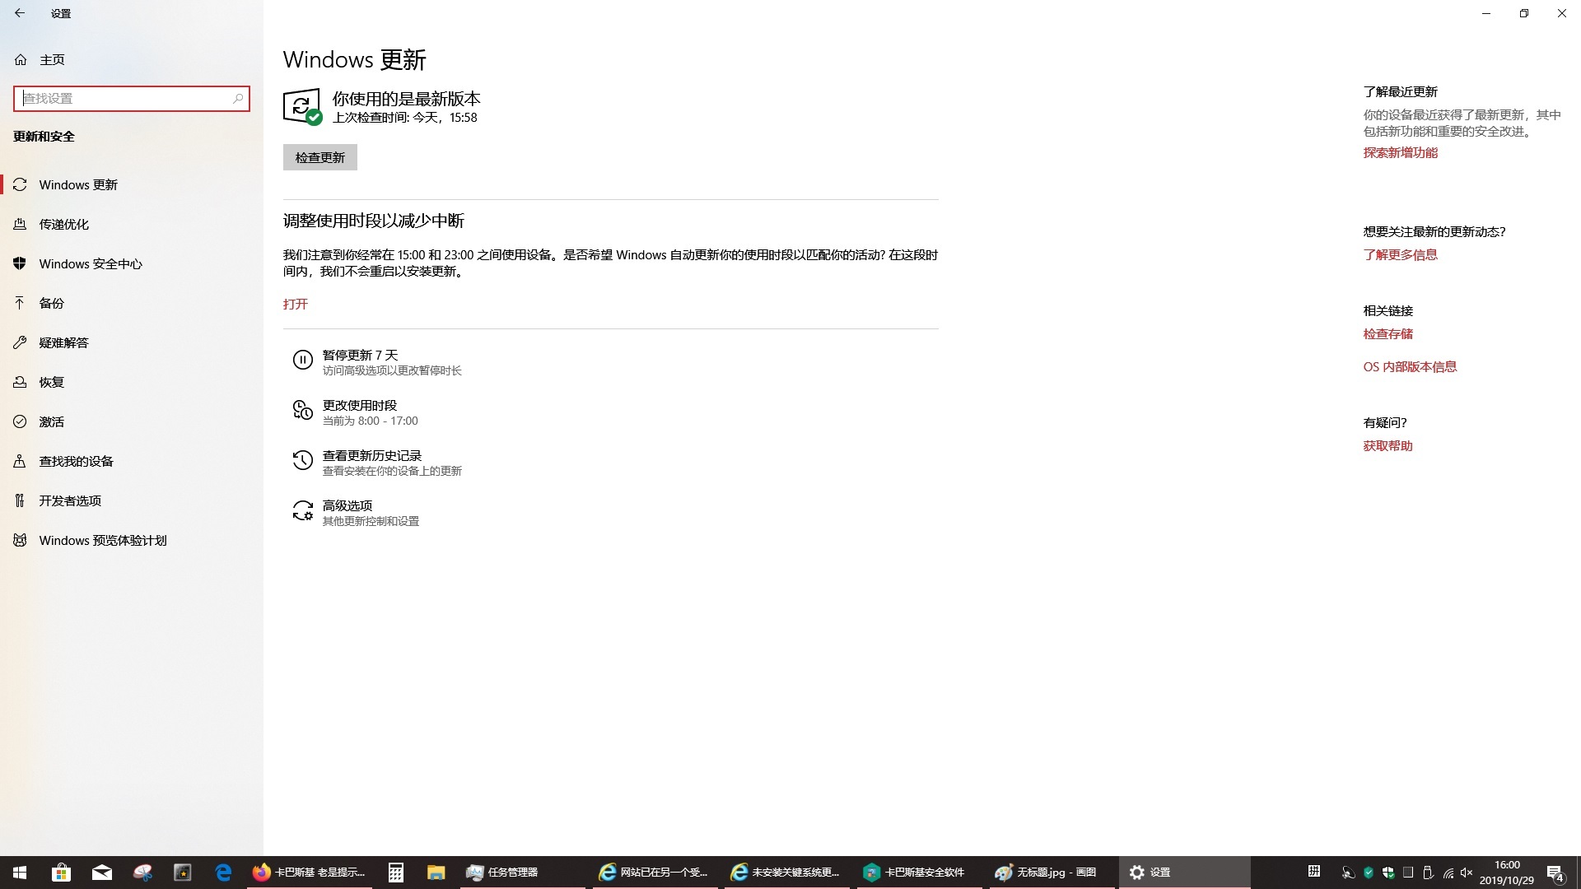Click 检查存储 link
The height and width of the screenshot is (889, 1581).
1388,334
